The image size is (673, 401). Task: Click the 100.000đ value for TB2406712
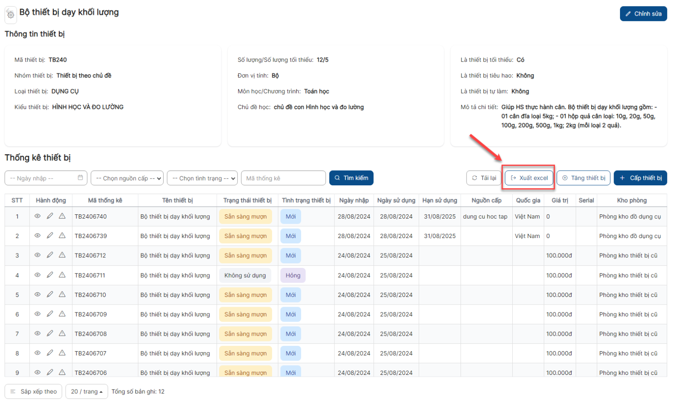(x=559, y=255)
